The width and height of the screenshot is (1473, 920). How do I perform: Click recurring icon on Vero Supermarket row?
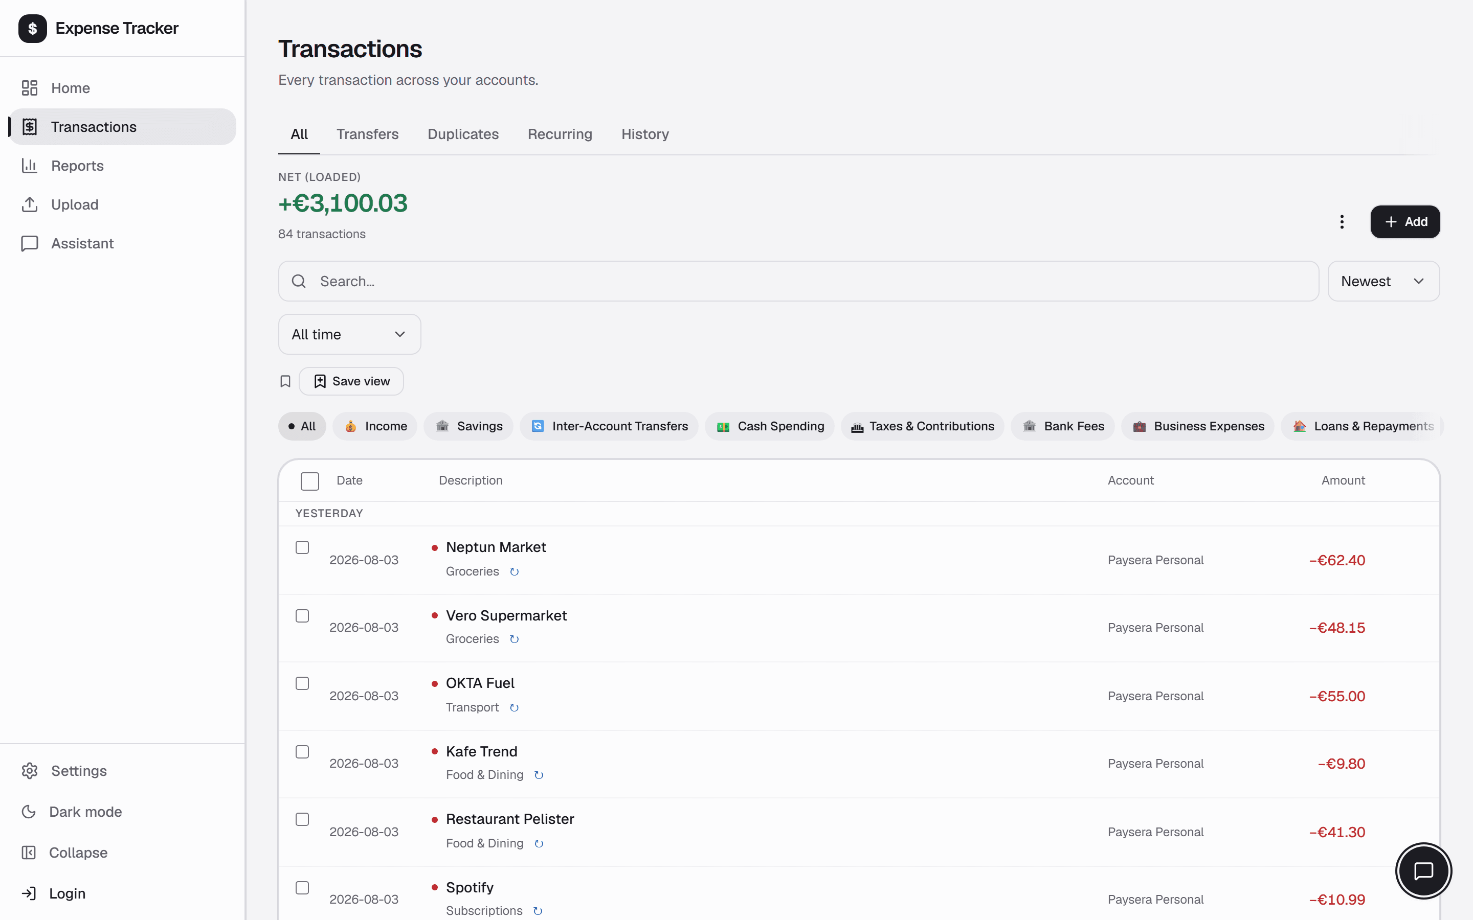[515, 639]
